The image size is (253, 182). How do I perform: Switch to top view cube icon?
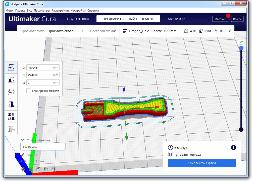coord(38,169)
